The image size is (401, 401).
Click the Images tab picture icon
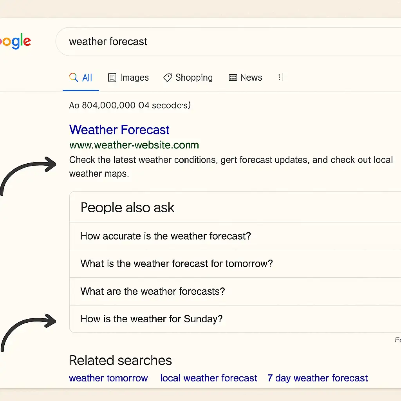click(x=112, y=78)
